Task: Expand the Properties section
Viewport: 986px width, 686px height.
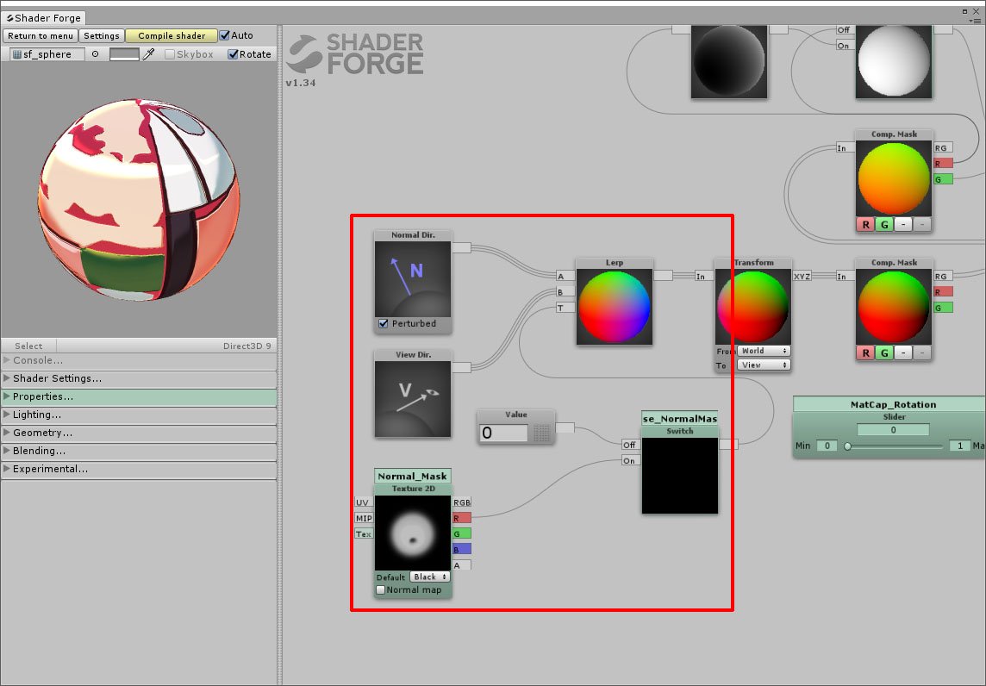Action: pyautogui.click(x=139, y=396)
